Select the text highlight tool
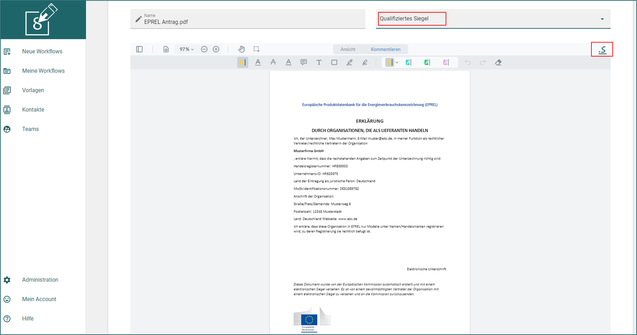Image resolution: width=637 pixels, height=335 pixels. pos(243,62)
